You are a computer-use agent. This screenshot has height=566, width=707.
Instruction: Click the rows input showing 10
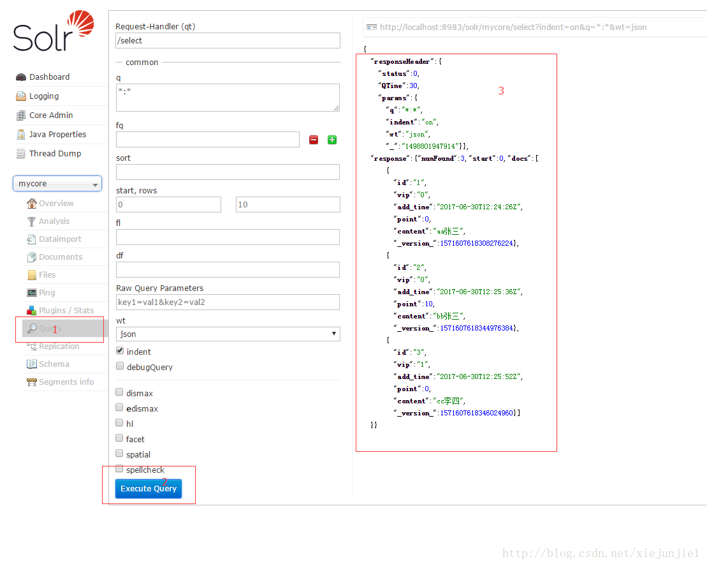click(288, 204)
